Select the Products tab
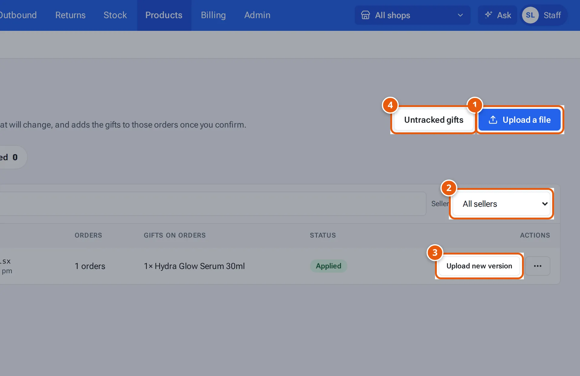This screenshot has width=580, height=376. pyautogui.click(x=164, y=15)
